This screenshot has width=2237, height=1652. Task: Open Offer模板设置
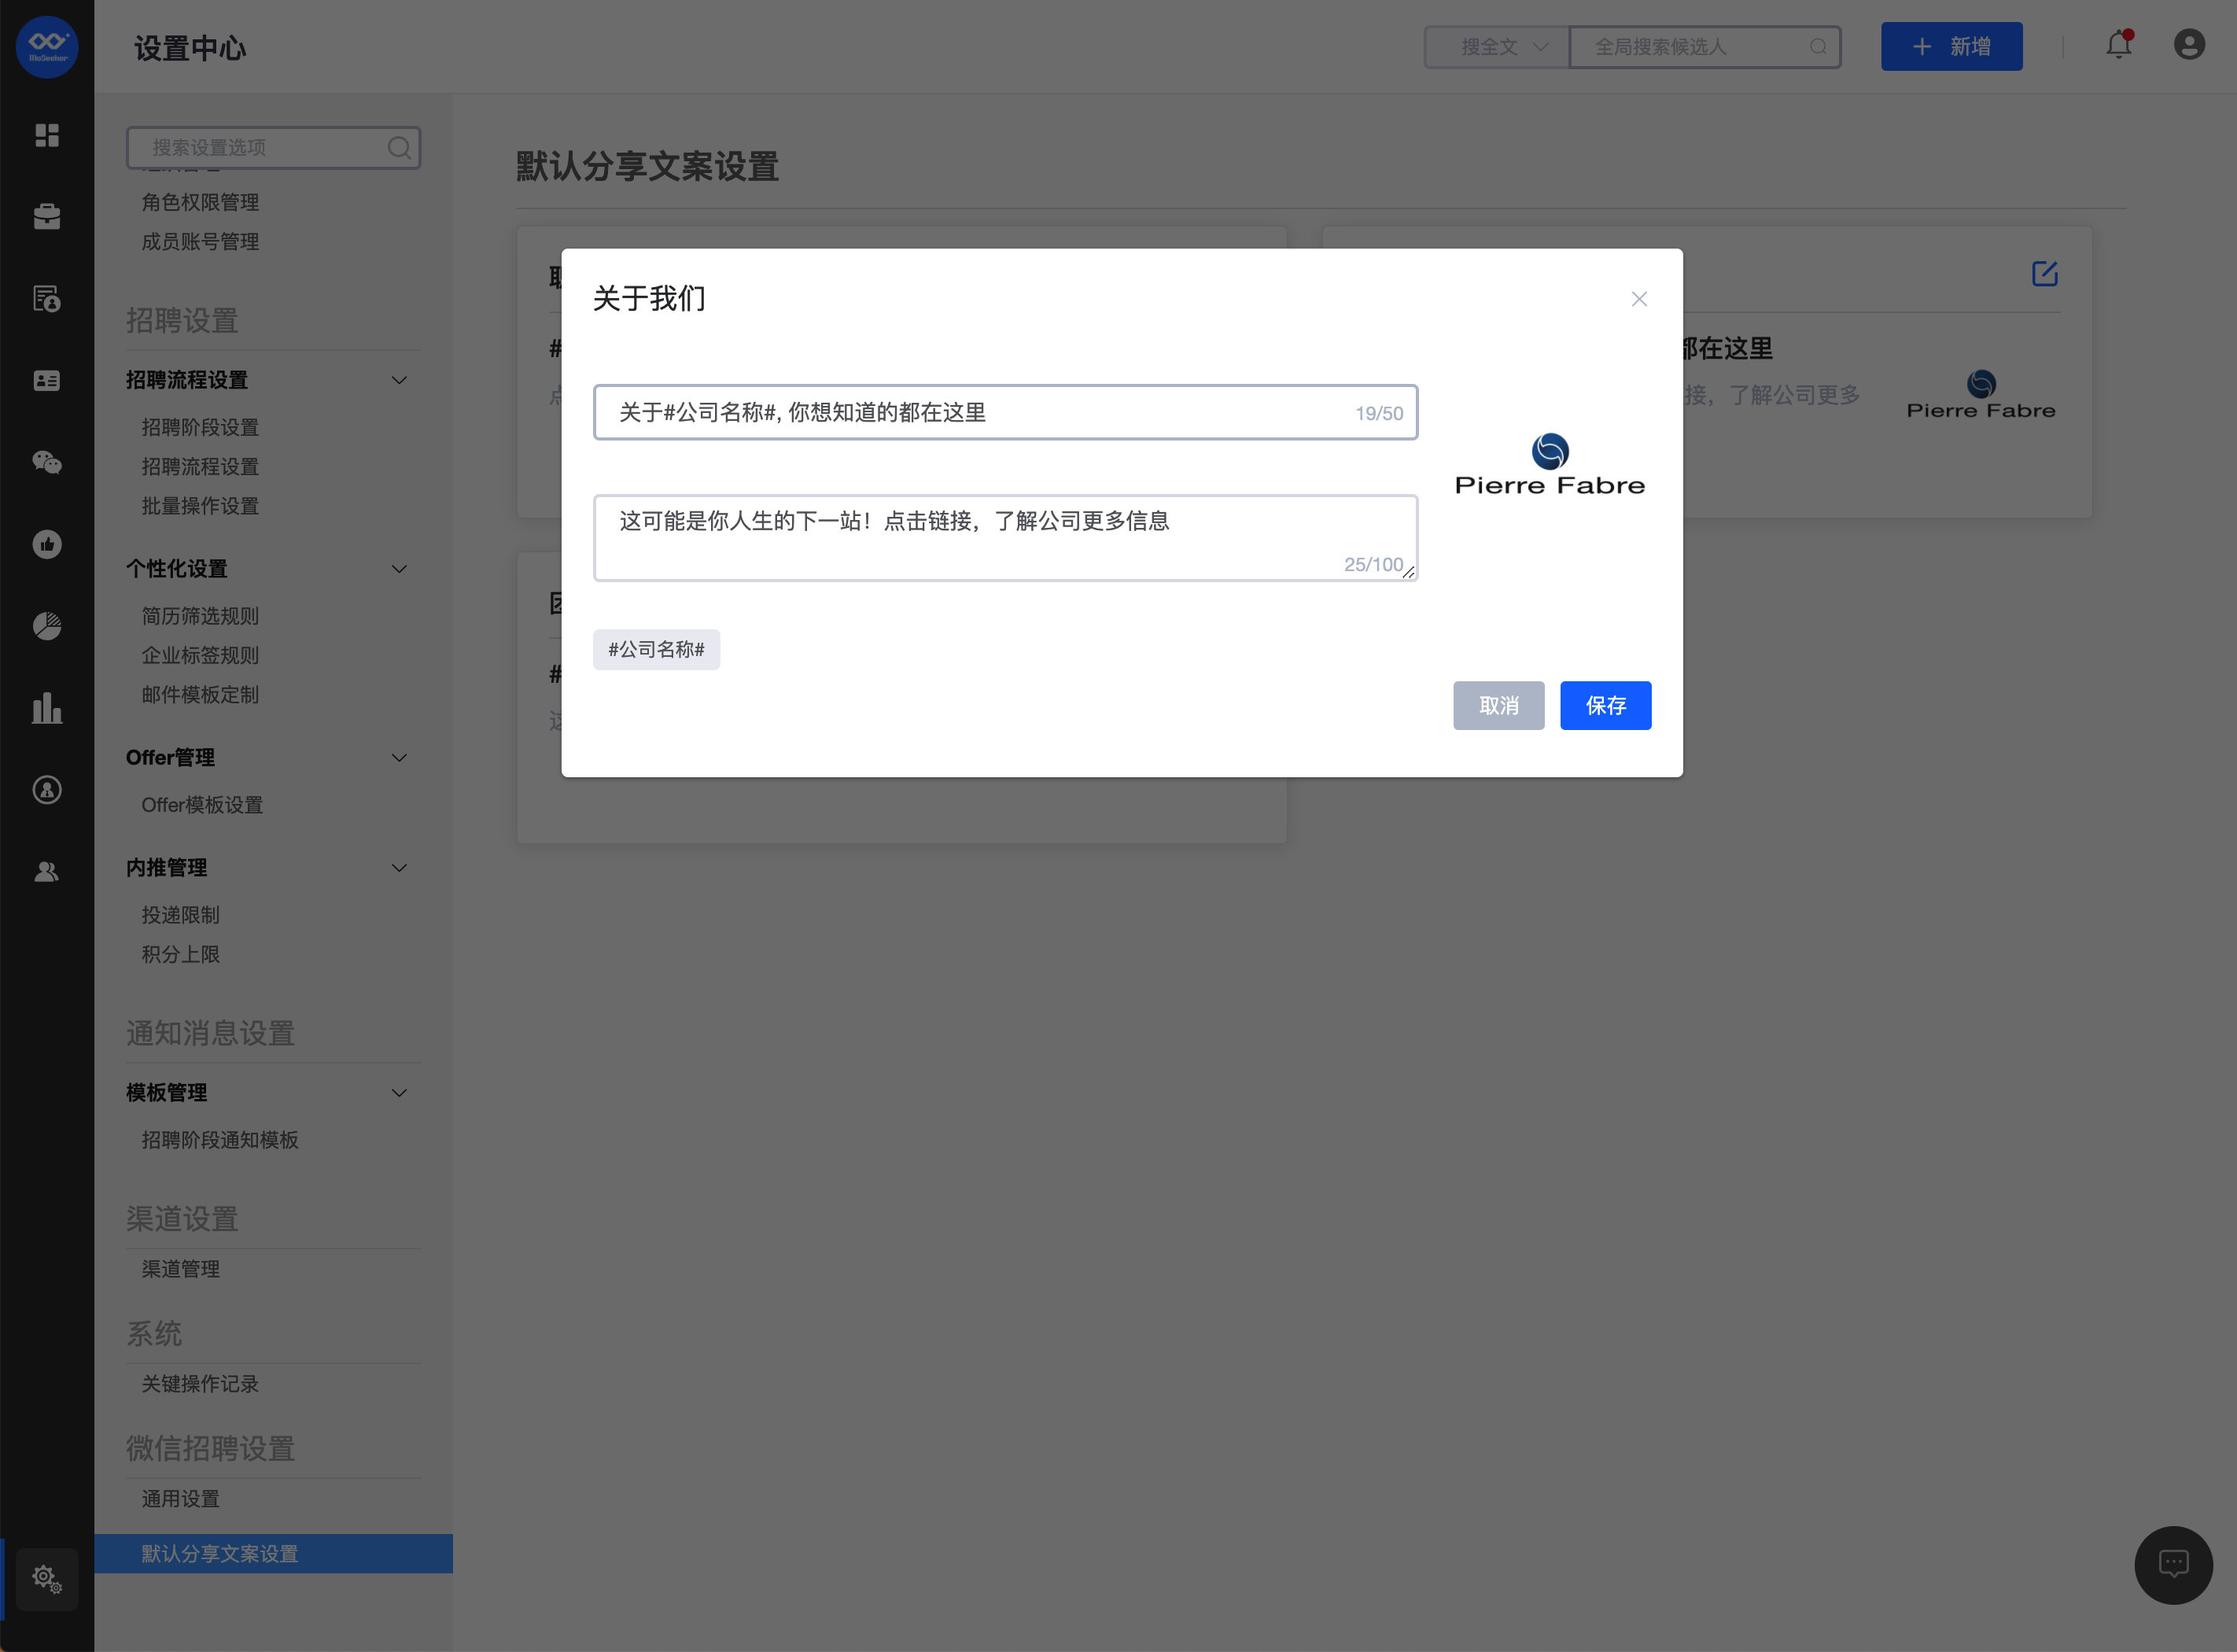pos(202,805)
